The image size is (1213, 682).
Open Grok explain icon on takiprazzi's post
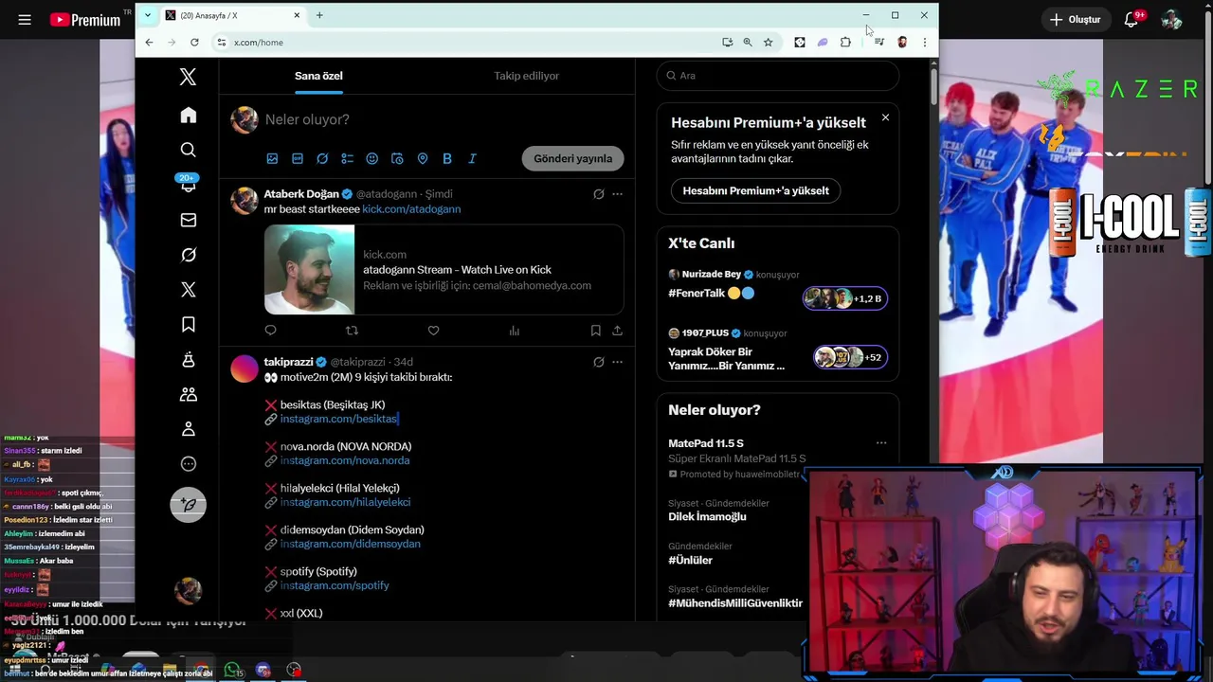click(598, 362)
